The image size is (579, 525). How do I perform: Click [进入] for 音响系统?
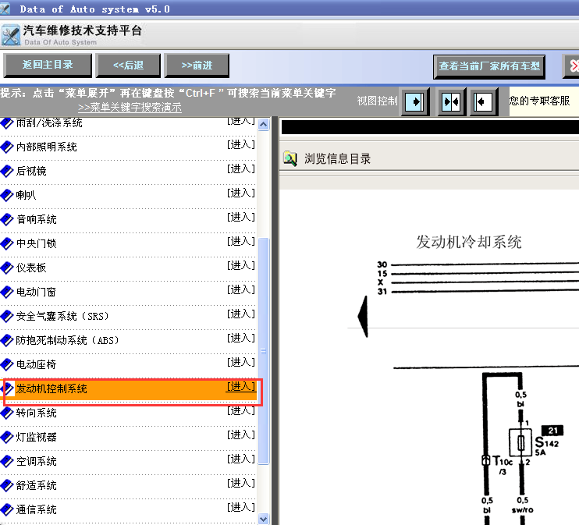241,217
